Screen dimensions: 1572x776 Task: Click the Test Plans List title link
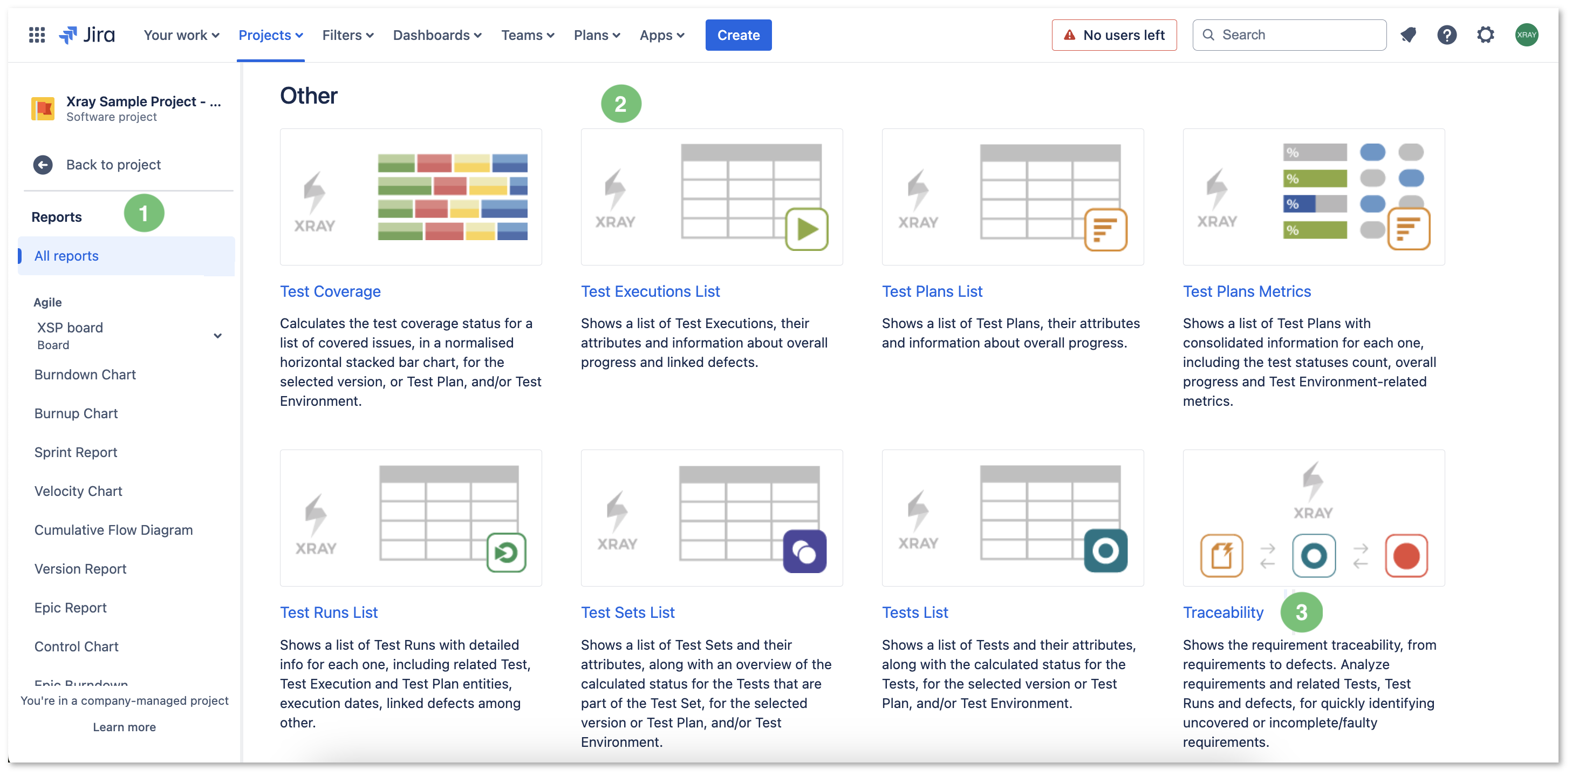point(932,292)
